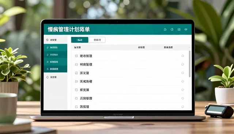This screenshot has width=234, height=134.
Task: Tick the checkbox in the sixth list row
Action: click(x=76, y=98)
